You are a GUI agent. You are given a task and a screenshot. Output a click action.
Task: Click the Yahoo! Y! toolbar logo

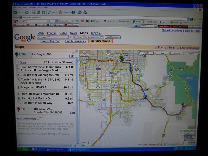[x=16, y=21]
